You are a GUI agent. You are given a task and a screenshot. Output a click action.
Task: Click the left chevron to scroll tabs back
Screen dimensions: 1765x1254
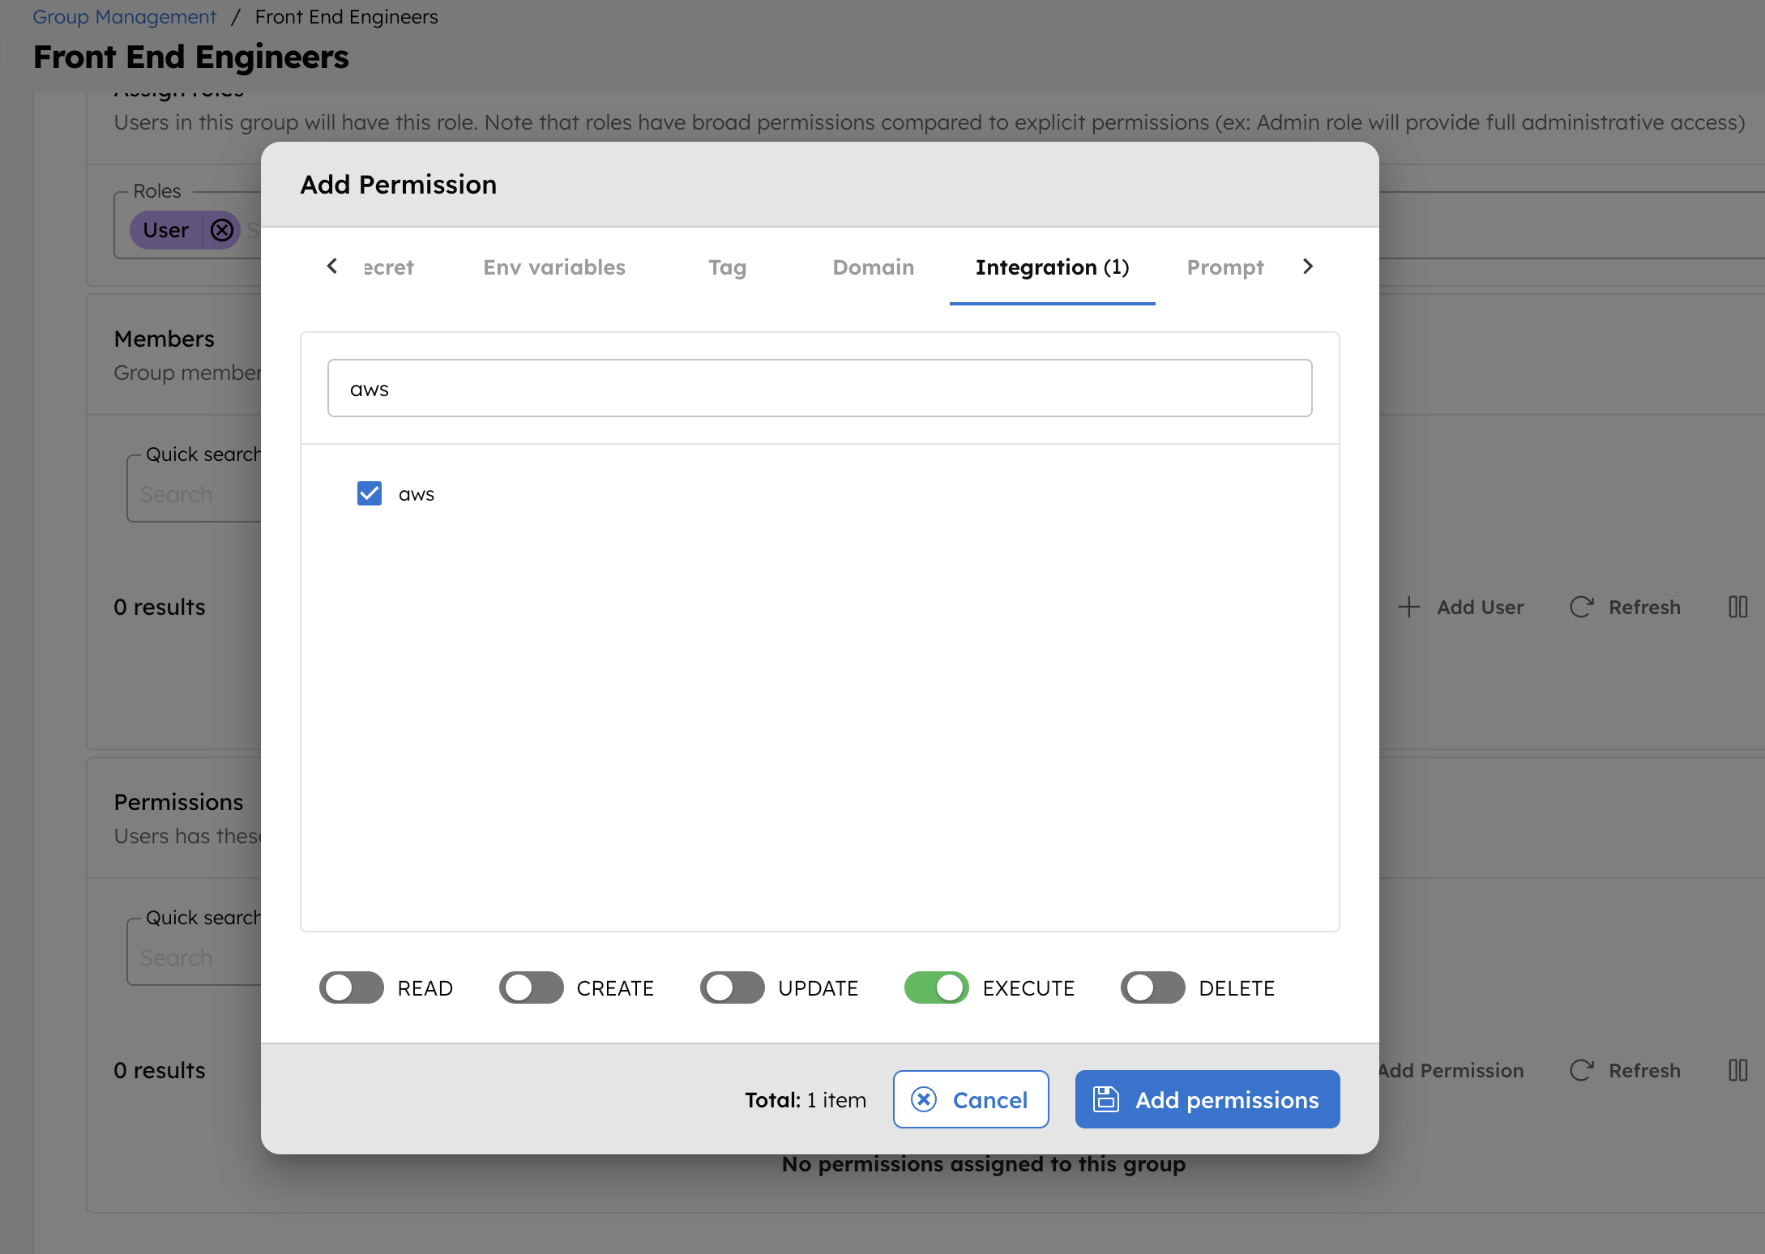(331, 267)
